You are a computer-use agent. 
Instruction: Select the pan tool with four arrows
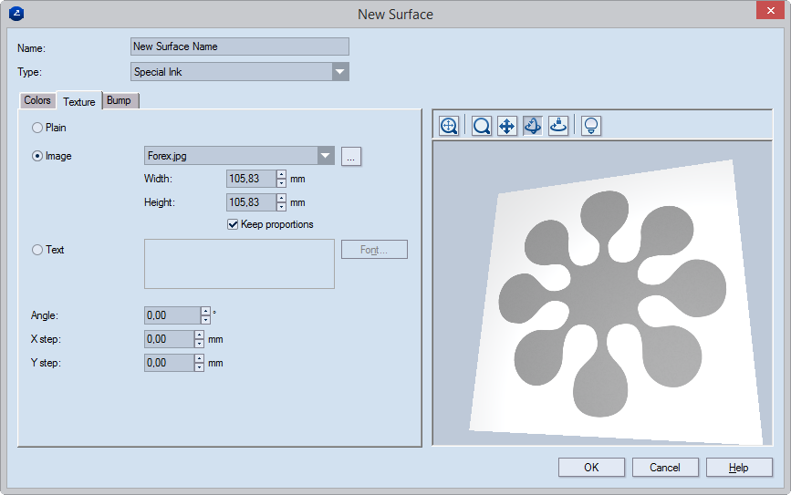pos(507,126)
